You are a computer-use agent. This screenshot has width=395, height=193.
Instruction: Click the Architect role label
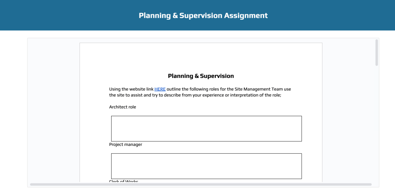(122, 107)
